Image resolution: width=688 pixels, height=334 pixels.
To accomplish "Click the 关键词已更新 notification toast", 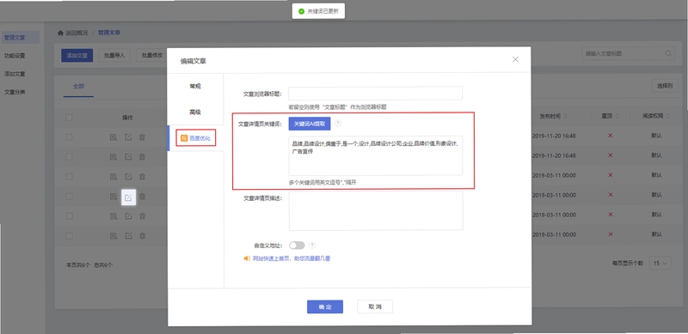I will pyautogui.click(x=318, y=11).
